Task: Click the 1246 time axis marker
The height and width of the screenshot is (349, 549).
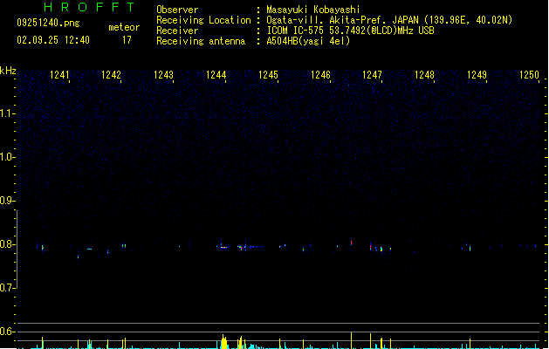Action: coord(320,75)
